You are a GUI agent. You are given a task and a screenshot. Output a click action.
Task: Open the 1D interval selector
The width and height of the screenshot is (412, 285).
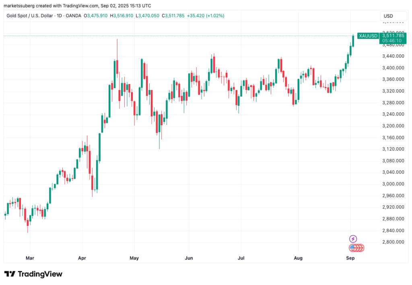click(x=59, y=16)
